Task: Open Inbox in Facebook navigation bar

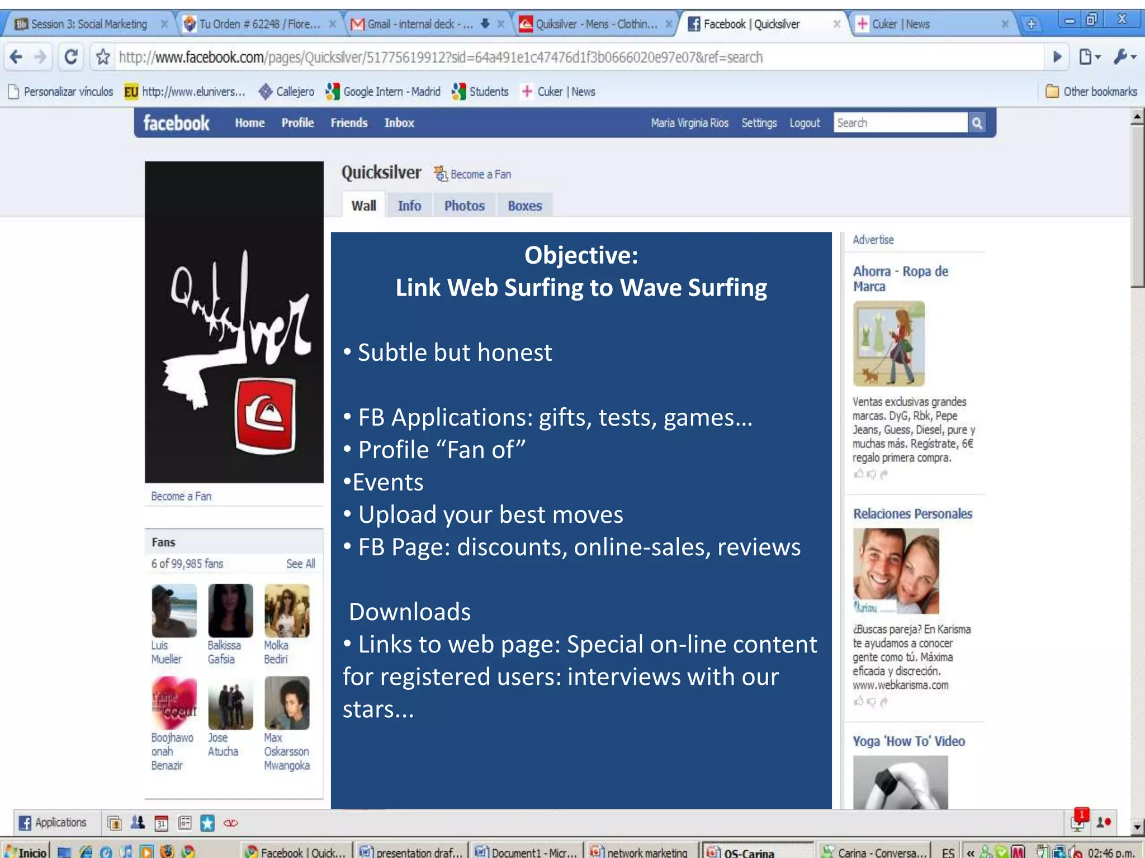Action: pyautogui.click(x=399, y=123)
